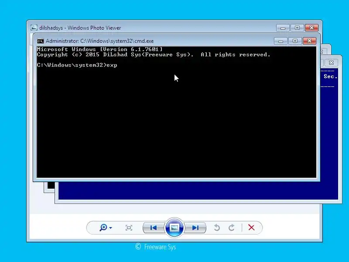This screenshot has width=349, height=262.
Task: Switch to actual size view icon
Action: (129, 228)
